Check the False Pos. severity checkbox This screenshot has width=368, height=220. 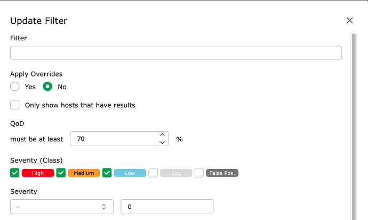199,173
